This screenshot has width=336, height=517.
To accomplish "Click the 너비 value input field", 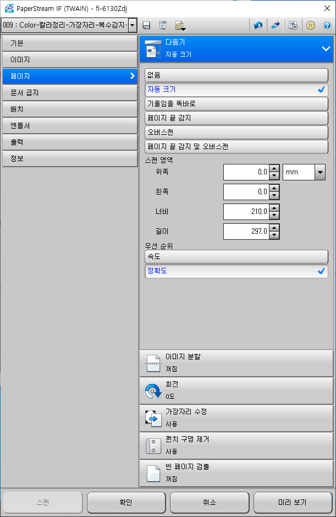I will (x=246, y=212).
